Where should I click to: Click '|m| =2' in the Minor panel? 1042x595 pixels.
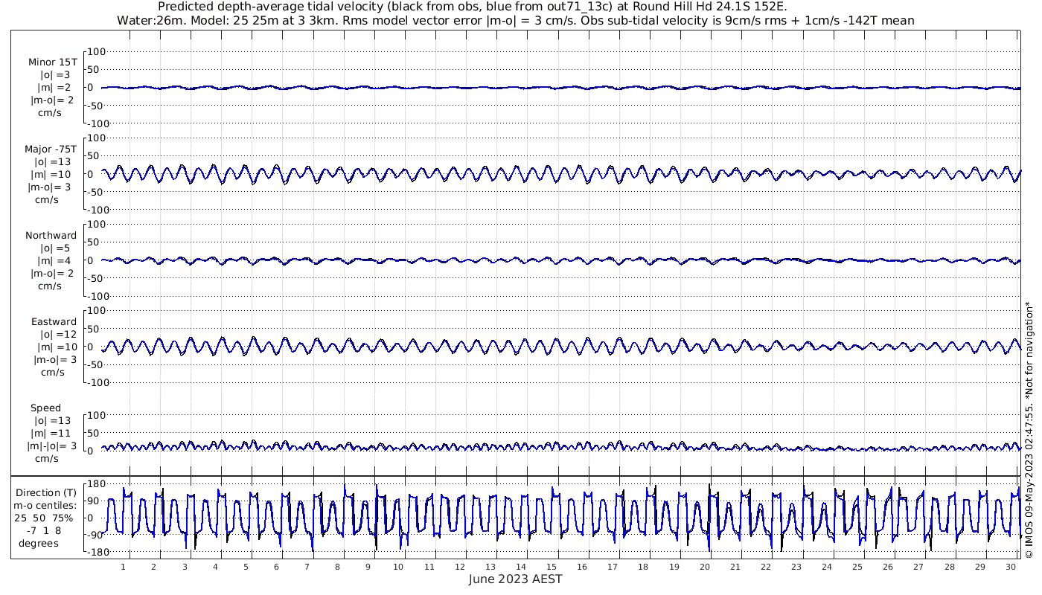(55, 88)
